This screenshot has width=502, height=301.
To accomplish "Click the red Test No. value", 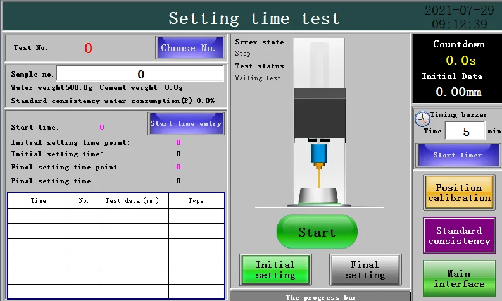I will [x=89, y=48].
